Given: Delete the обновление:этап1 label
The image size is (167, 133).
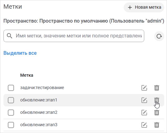Looking at the screenshot, I should pos(156,100).
